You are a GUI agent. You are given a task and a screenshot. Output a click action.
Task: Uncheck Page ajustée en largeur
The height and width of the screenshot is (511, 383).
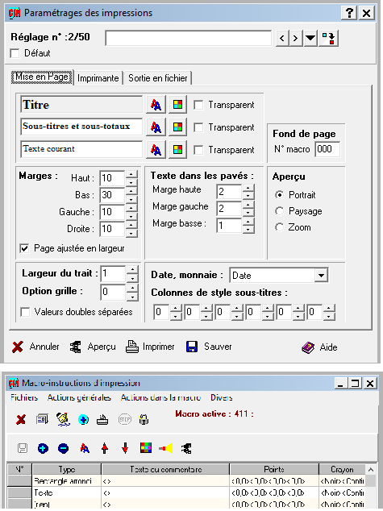coord(24,248)
